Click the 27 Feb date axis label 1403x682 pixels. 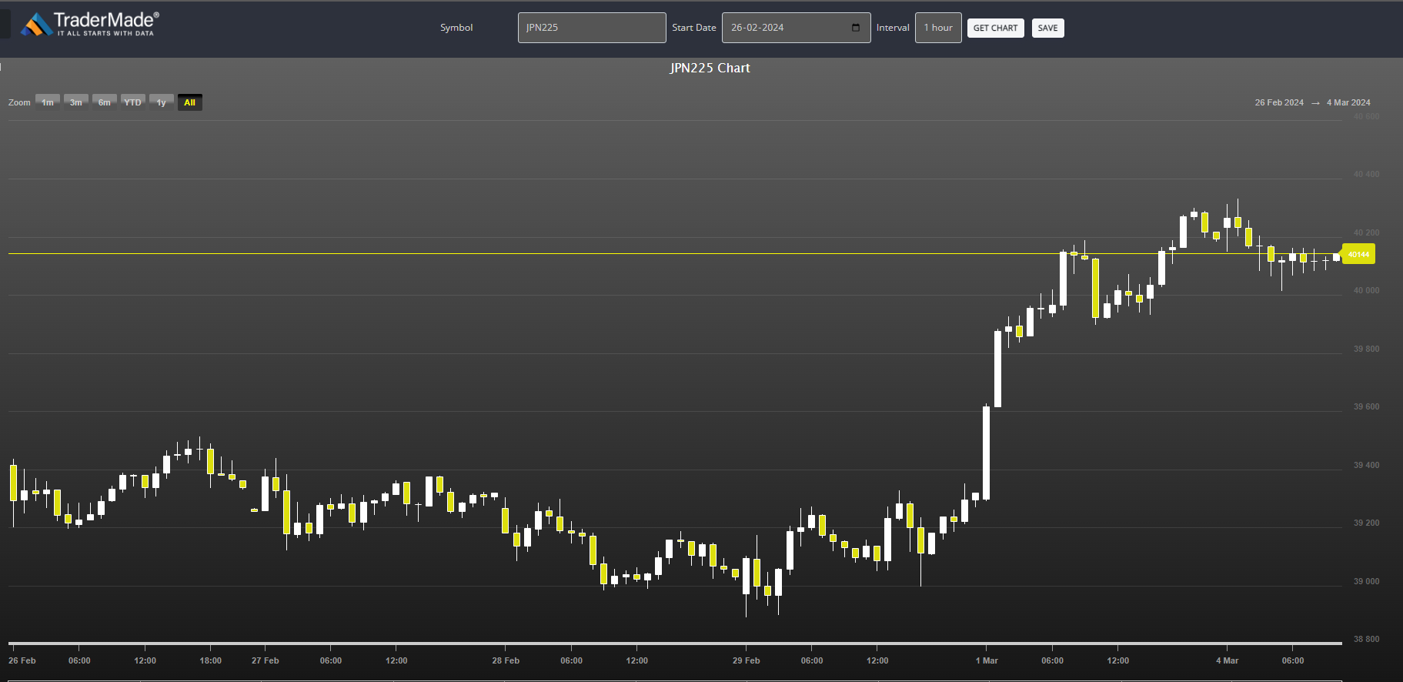click(266, 660)
